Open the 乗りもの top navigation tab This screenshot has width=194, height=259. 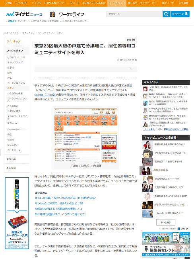point(132,3)
